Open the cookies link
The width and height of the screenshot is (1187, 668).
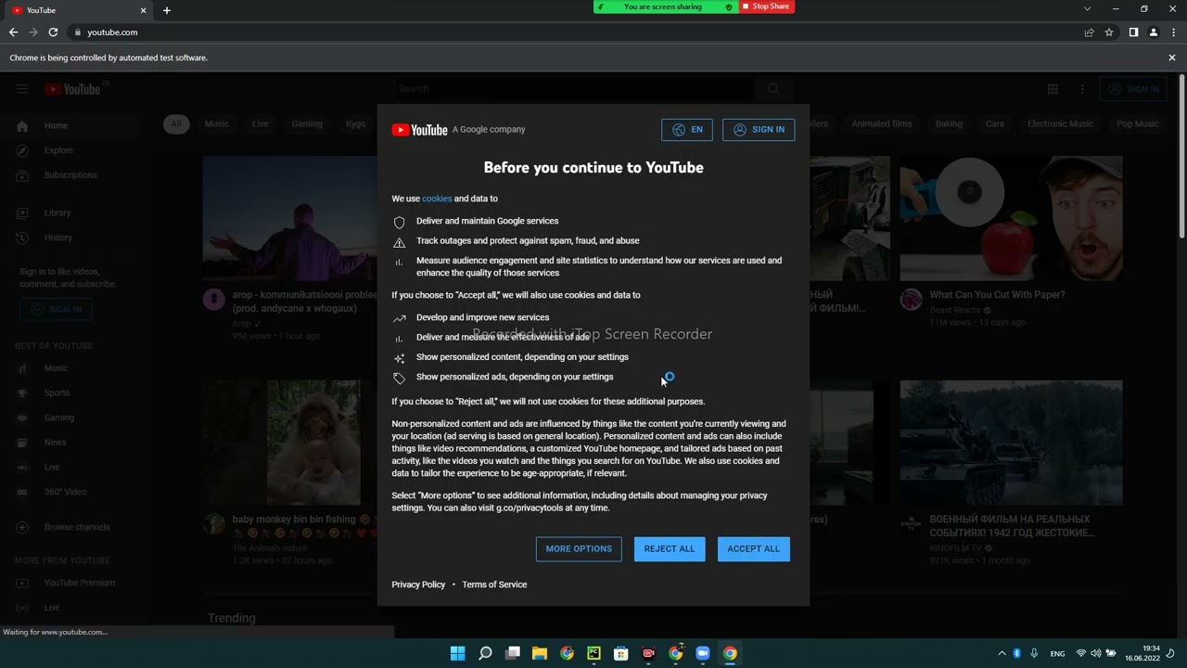(x=437, y=199)
